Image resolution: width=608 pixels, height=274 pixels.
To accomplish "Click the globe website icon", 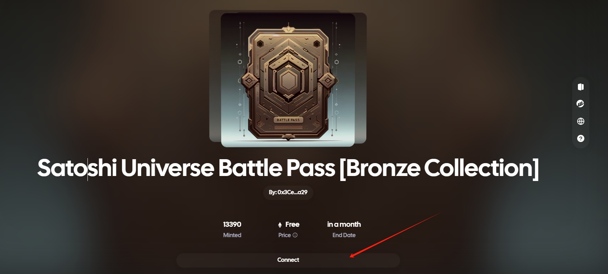I will [581, 121].
